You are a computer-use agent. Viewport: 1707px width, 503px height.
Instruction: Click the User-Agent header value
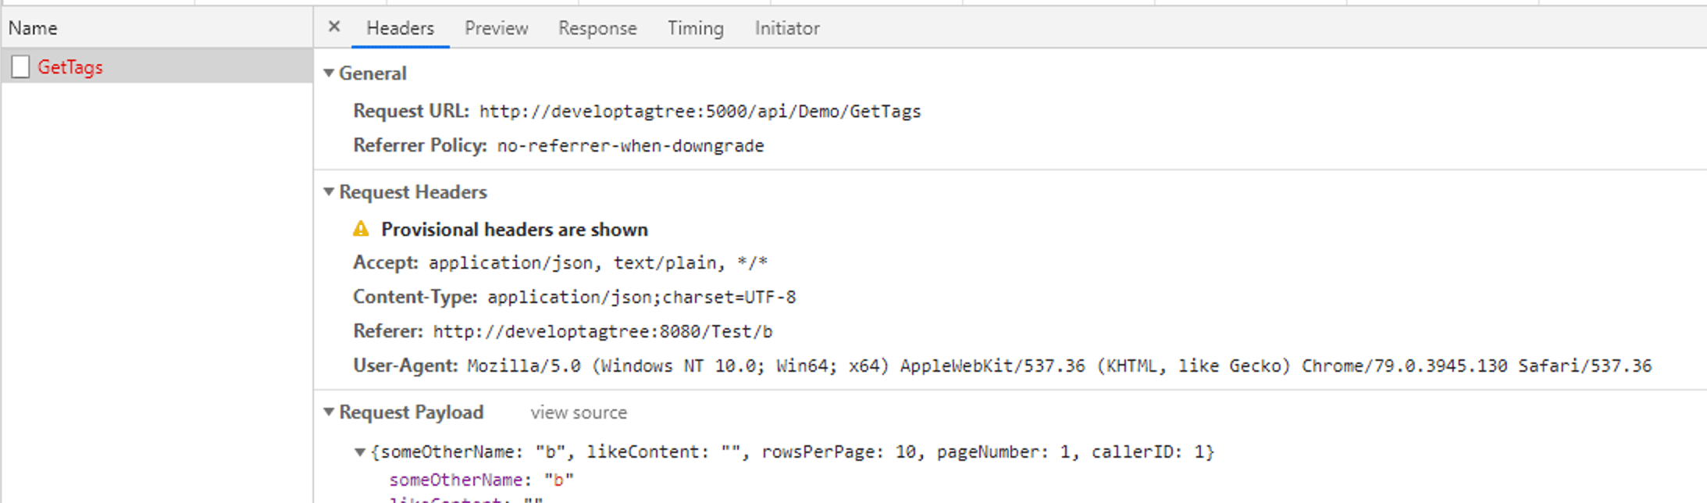click(1060, 366)
